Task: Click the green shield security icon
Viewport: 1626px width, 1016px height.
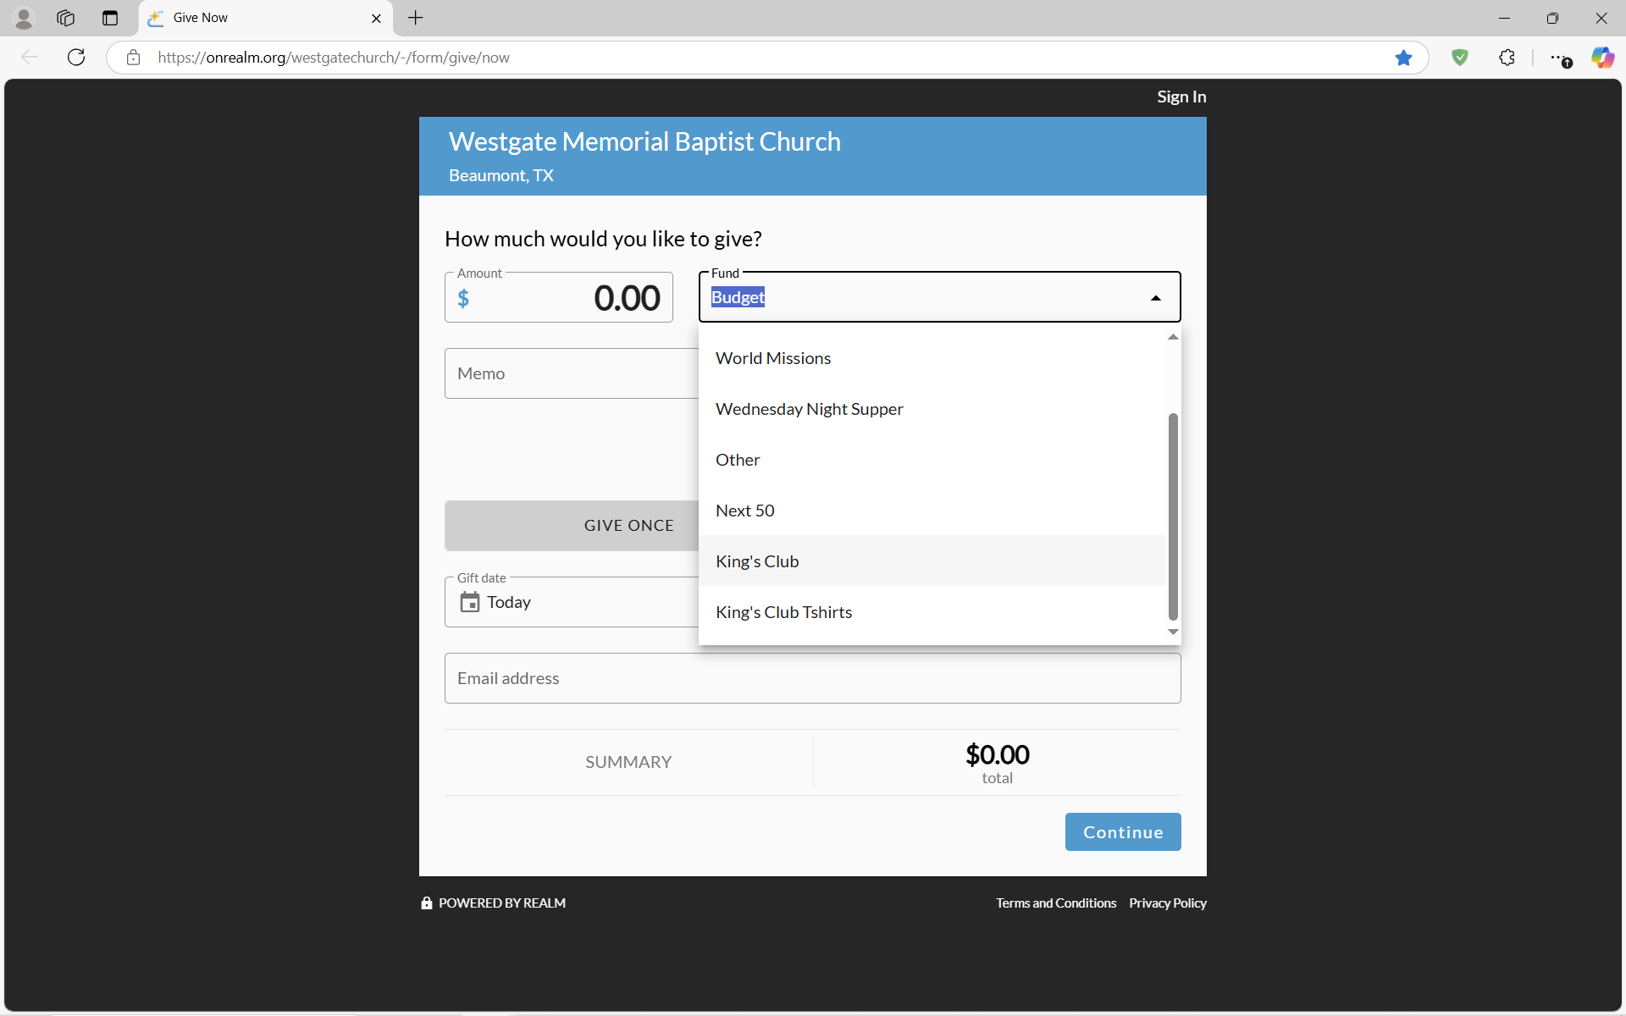Action: (x=1459, y=58)
